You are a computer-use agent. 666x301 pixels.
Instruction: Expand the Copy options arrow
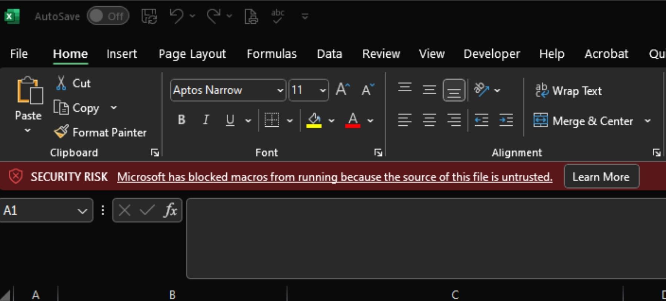pyautogui.click(x=114, y=108)
